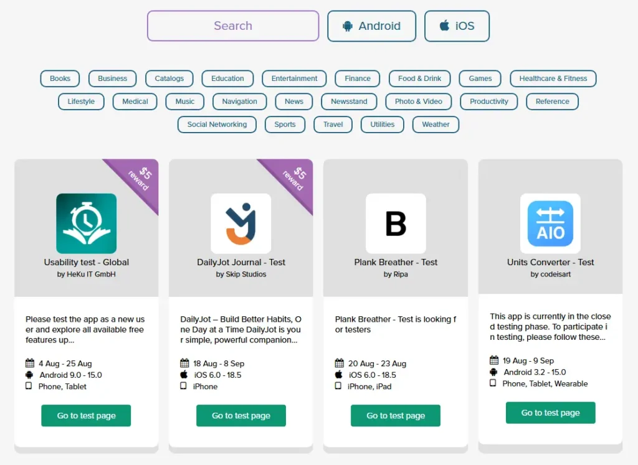Click the device icon on Usability test card

29,386
